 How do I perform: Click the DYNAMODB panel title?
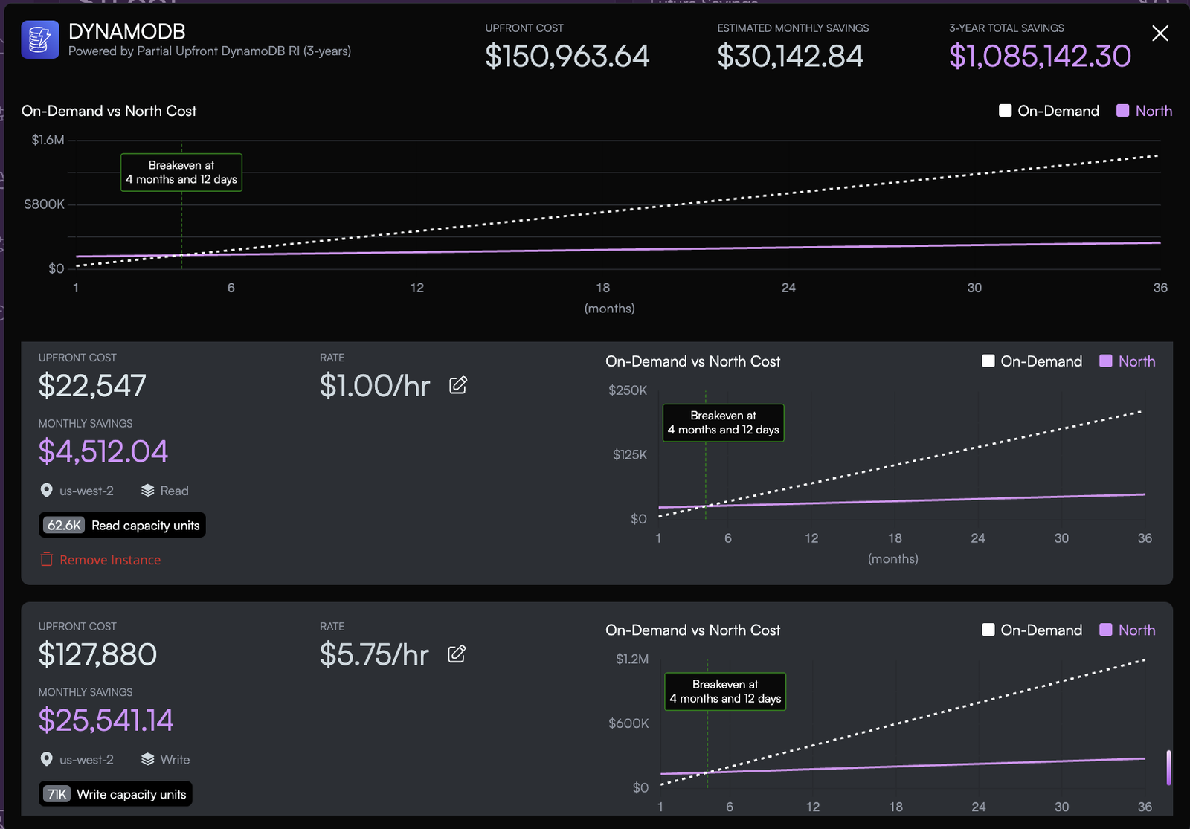(127, 31)
